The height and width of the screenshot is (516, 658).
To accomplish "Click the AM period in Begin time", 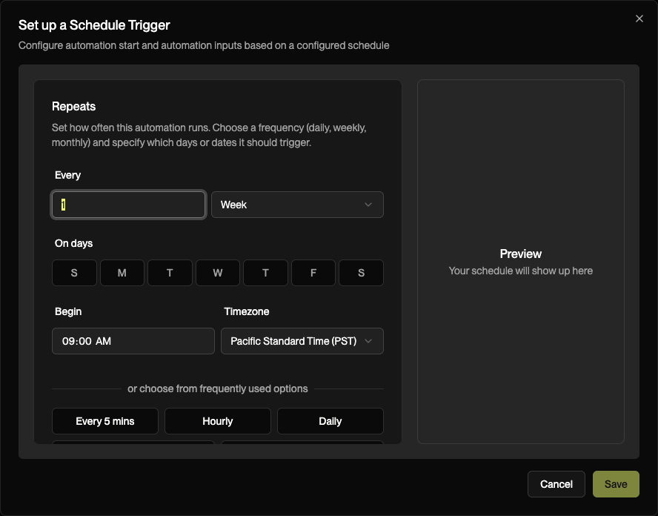I will click(x=104, y=341).
